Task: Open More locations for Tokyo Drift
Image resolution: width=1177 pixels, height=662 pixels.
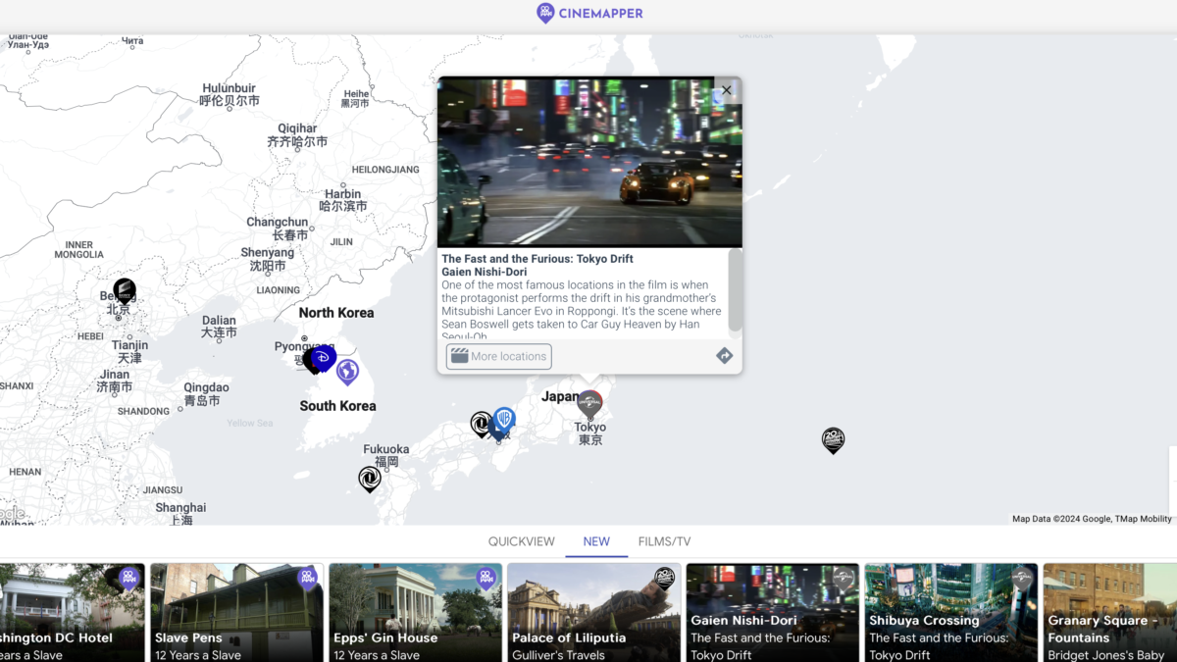Action: click(499, 356)
